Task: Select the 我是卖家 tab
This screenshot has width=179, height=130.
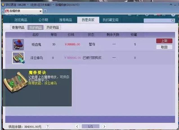Action: click(88, 20)
